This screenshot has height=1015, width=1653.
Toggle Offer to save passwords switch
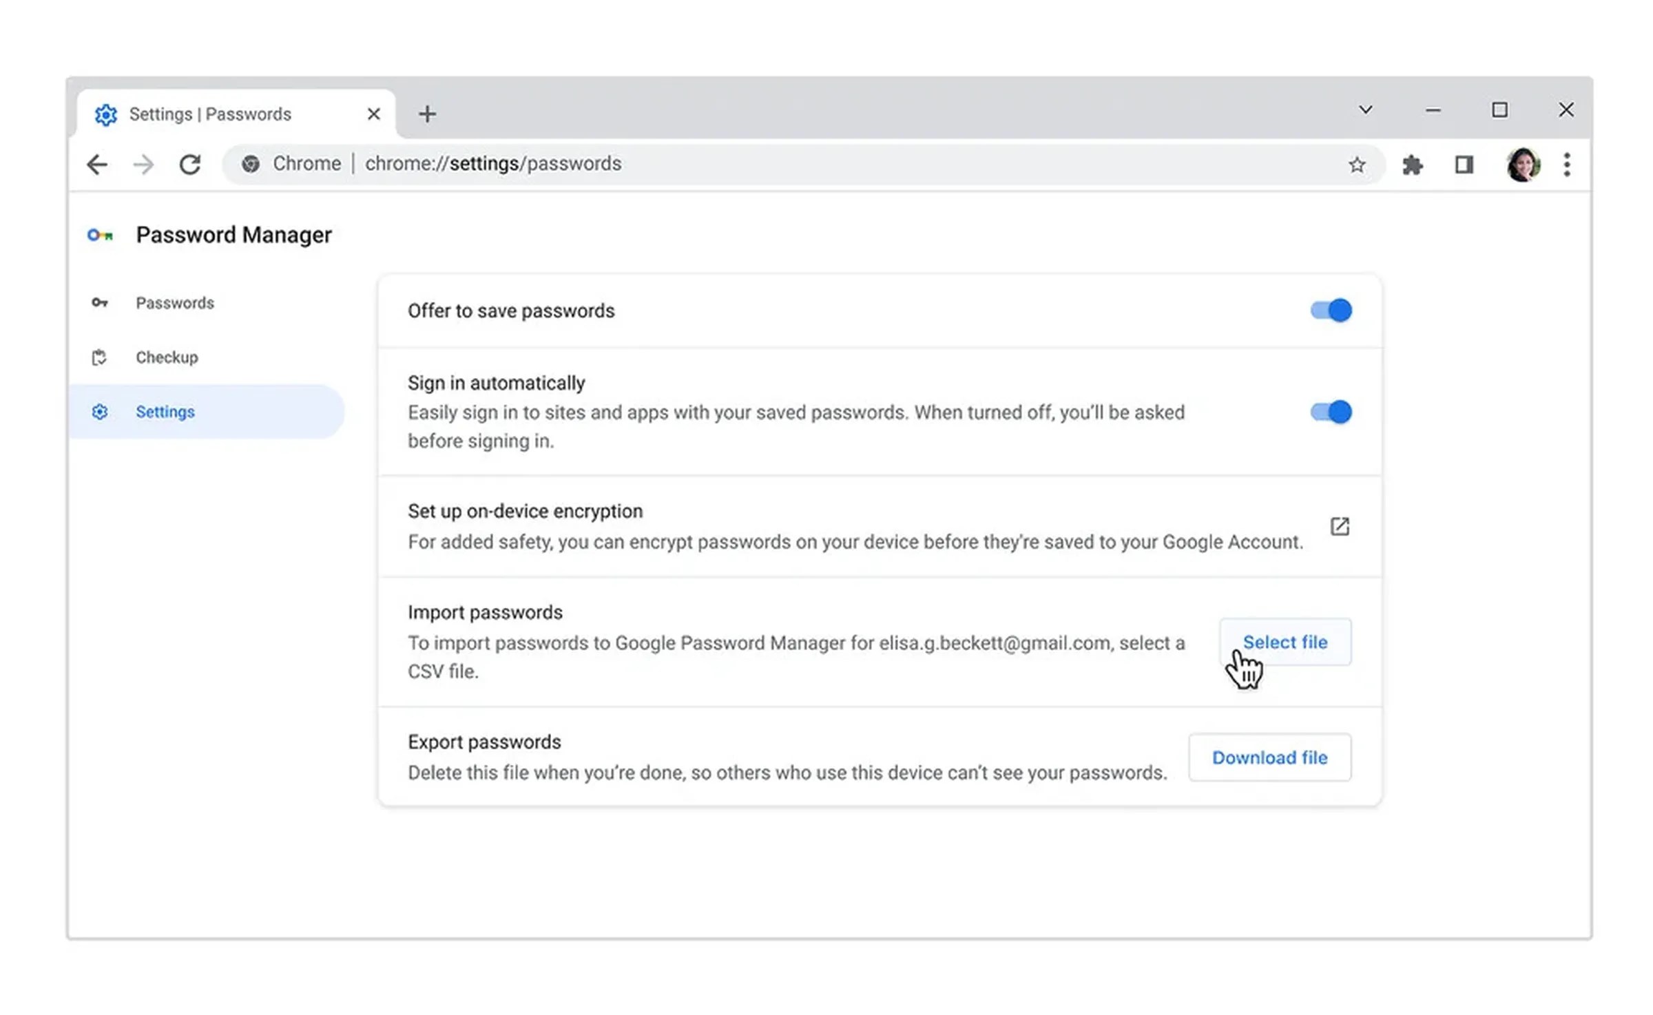point(1329,309)
